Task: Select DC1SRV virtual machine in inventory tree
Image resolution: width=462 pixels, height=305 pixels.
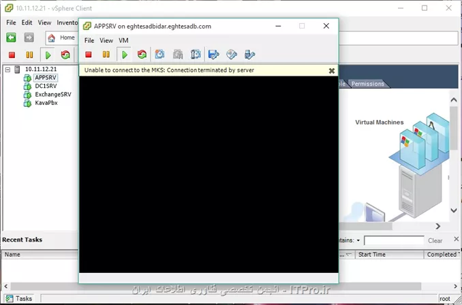Action: tap(46, 86)
